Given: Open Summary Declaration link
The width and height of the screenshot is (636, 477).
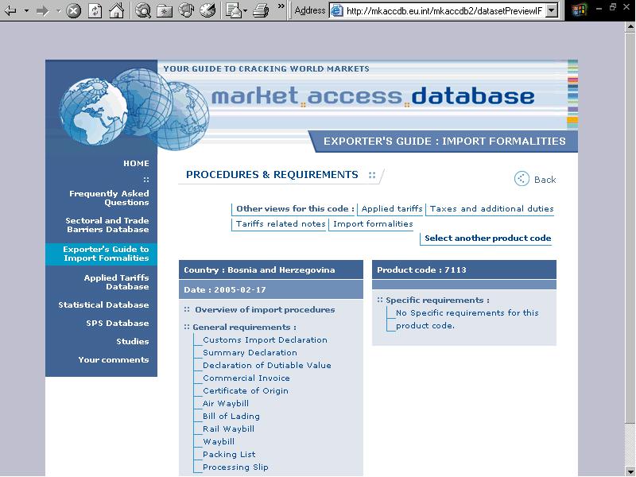Looking at the screenshot, I should [250, 353].
